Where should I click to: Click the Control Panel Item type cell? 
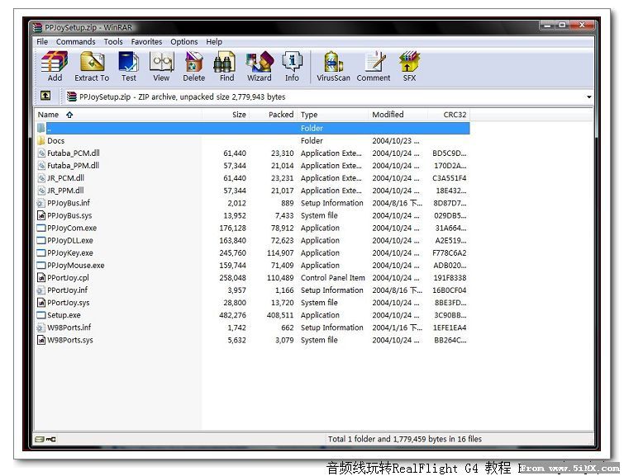click(333, 278)
